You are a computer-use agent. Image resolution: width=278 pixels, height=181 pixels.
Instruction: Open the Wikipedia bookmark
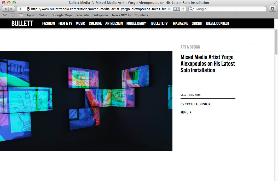pos(101,15)
